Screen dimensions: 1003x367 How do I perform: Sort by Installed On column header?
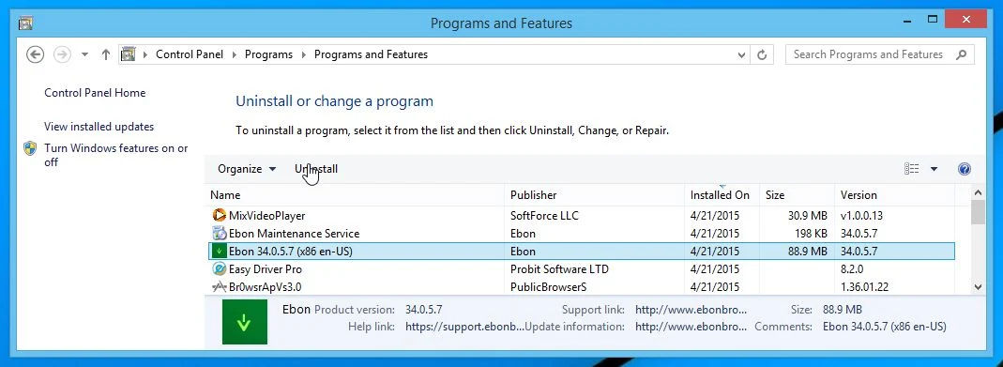[722, 195]
